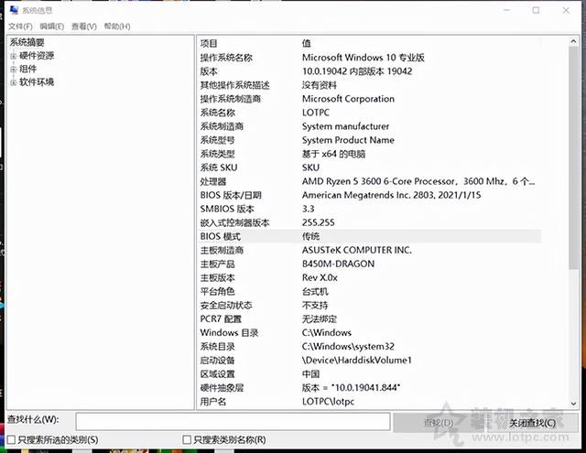Open the 编辑(E) menu
The width and height of the screenshot is (586, 453).
coord(53,27)
